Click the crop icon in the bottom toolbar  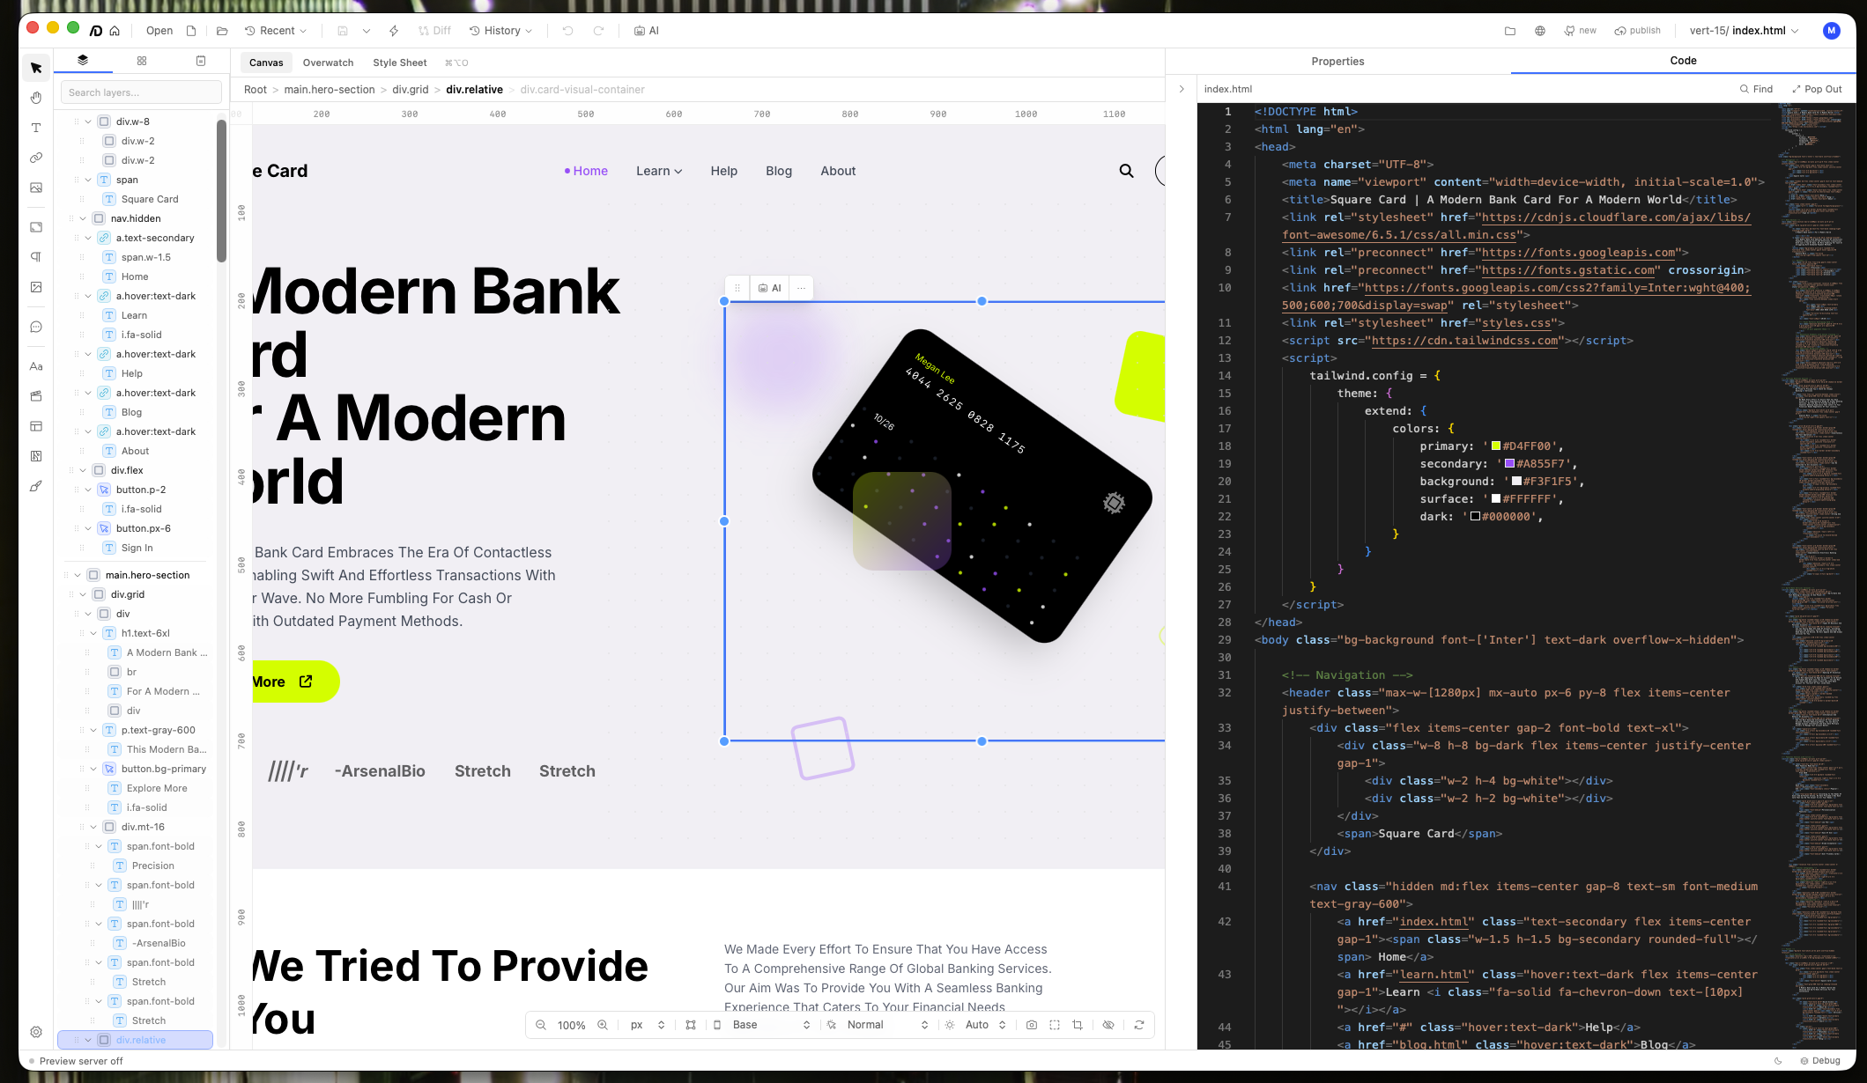point(1078,1025)
